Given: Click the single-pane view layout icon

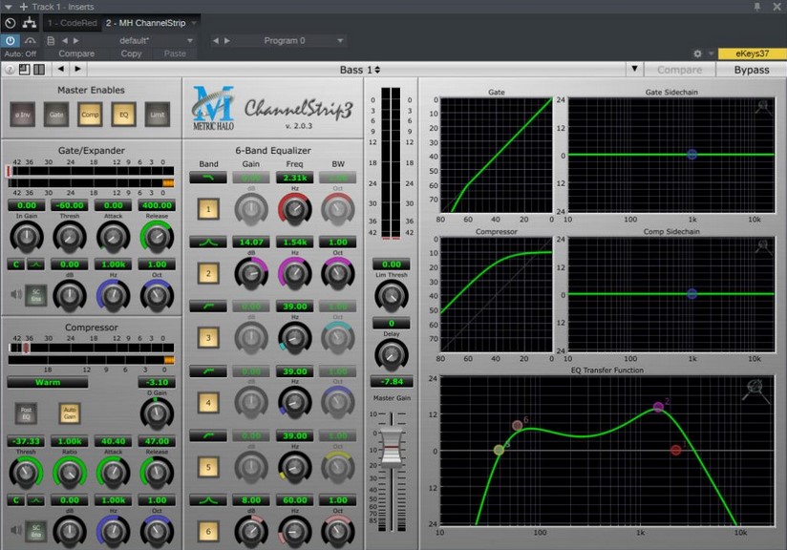Looking at the screenshot, I should pyautogui.click(x=24, y=70).
